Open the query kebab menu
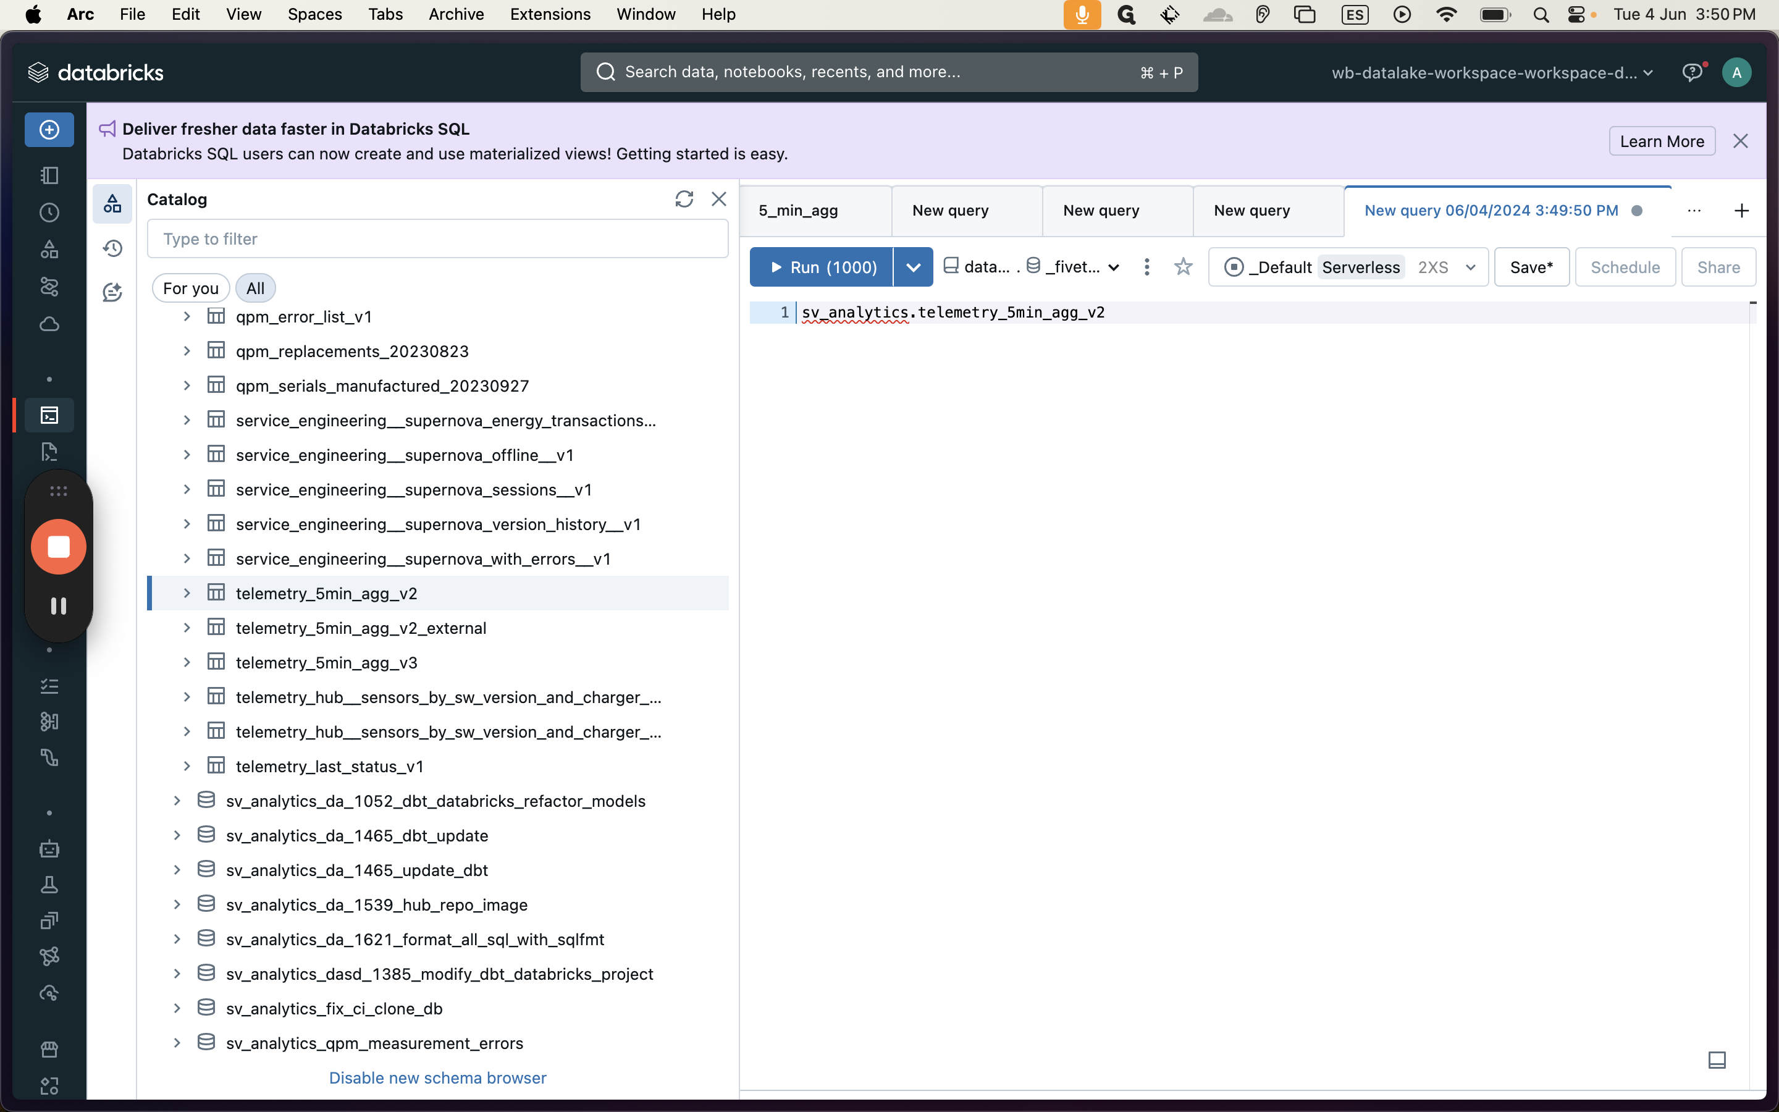The width and height of the screenshot is (1779, 1112). point(1146,267)
